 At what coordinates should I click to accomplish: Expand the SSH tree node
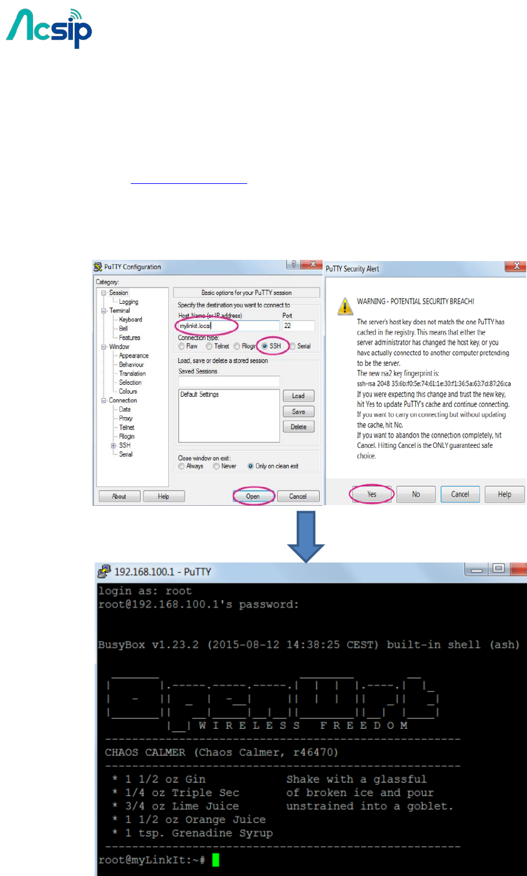pyautogui.click(x=113, y=446)
